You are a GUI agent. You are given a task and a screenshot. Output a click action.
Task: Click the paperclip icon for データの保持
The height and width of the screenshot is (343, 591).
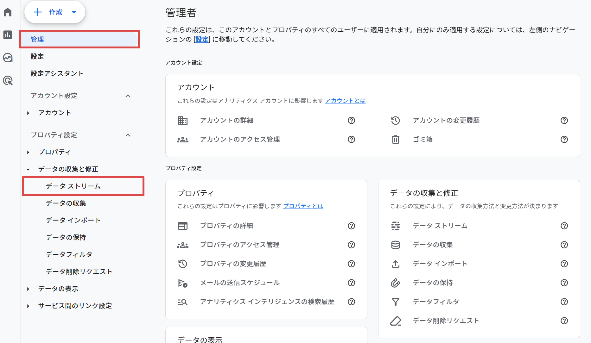click(x=396, y=283)
